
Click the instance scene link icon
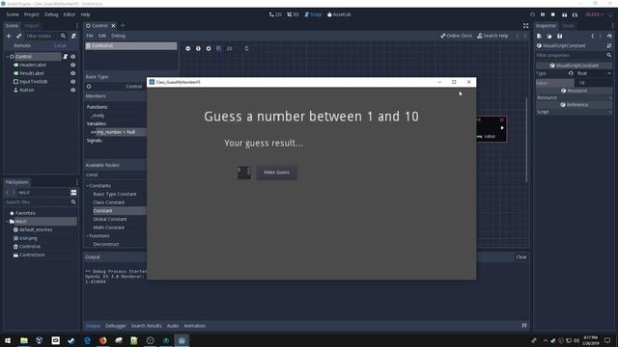19,37
